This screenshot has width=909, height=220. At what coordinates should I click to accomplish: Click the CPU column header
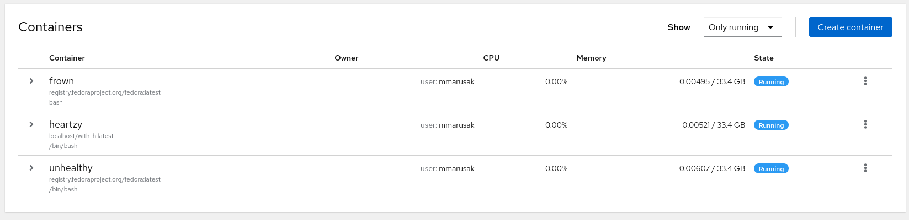click(x=491, y=58)
